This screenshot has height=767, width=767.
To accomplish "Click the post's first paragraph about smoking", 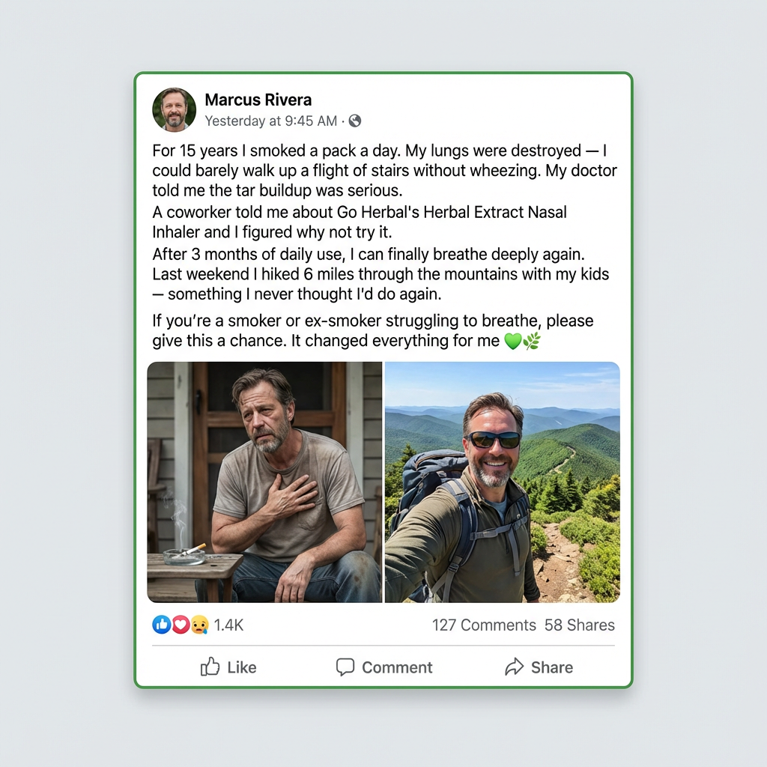I will 384,170.
